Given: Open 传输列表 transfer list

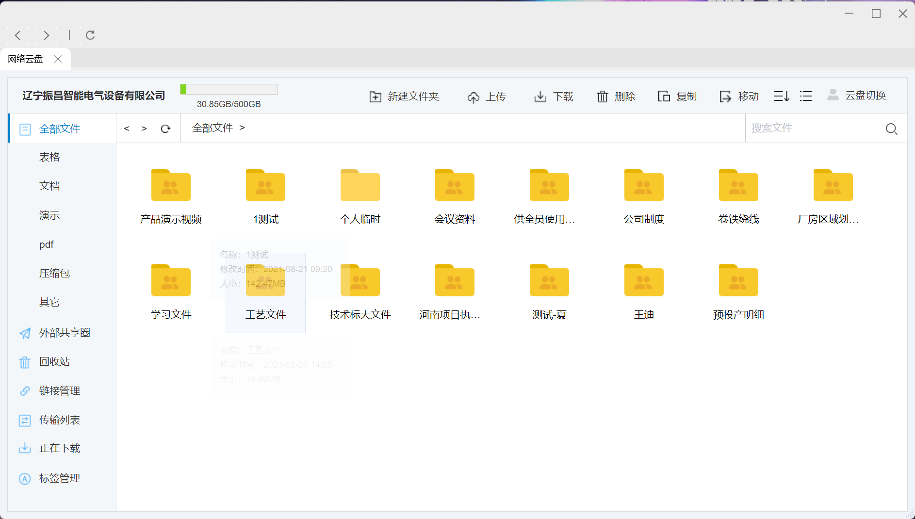Looking at the screenshot, I should click(x=59, y=420).
